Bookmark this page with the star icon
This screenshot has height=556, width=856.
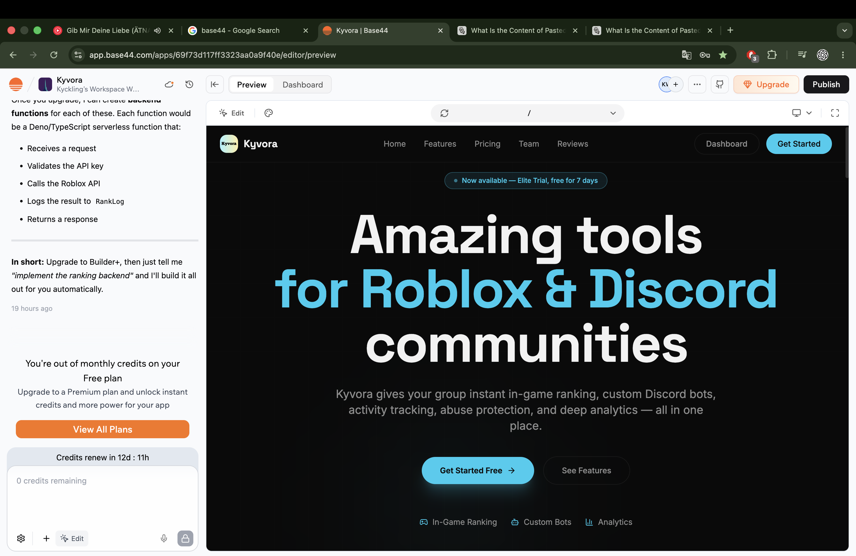(x=723, y=55)
